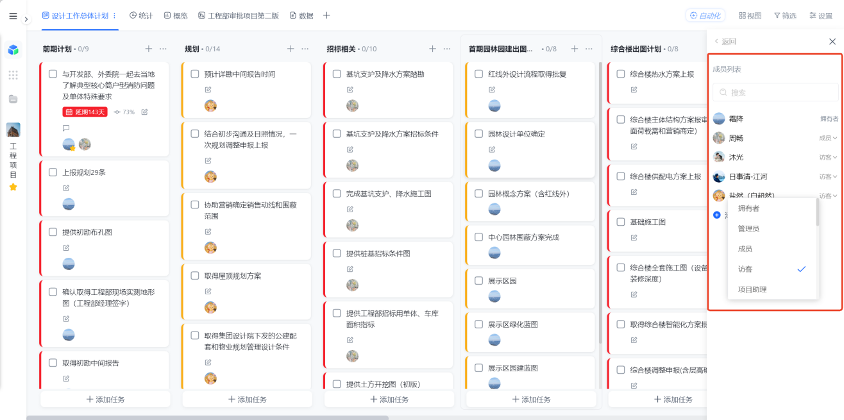Open 规划 column more options
The width and height of the screenshot is (844, 420).
[x=305, y=49]
